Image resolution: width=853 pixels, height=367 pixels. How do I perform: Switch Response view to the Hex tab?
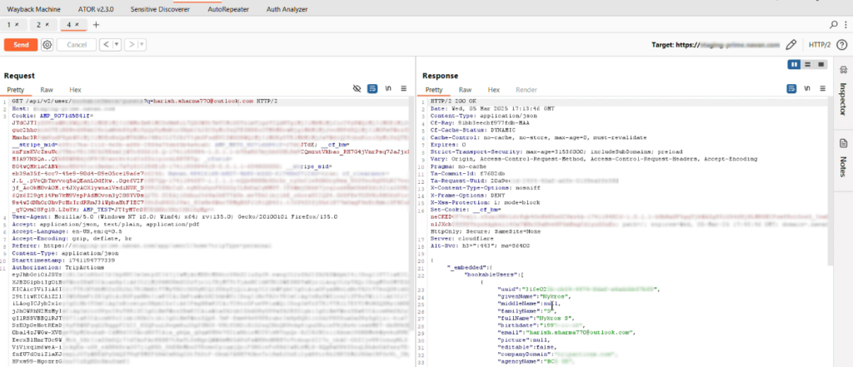point(492,89)
